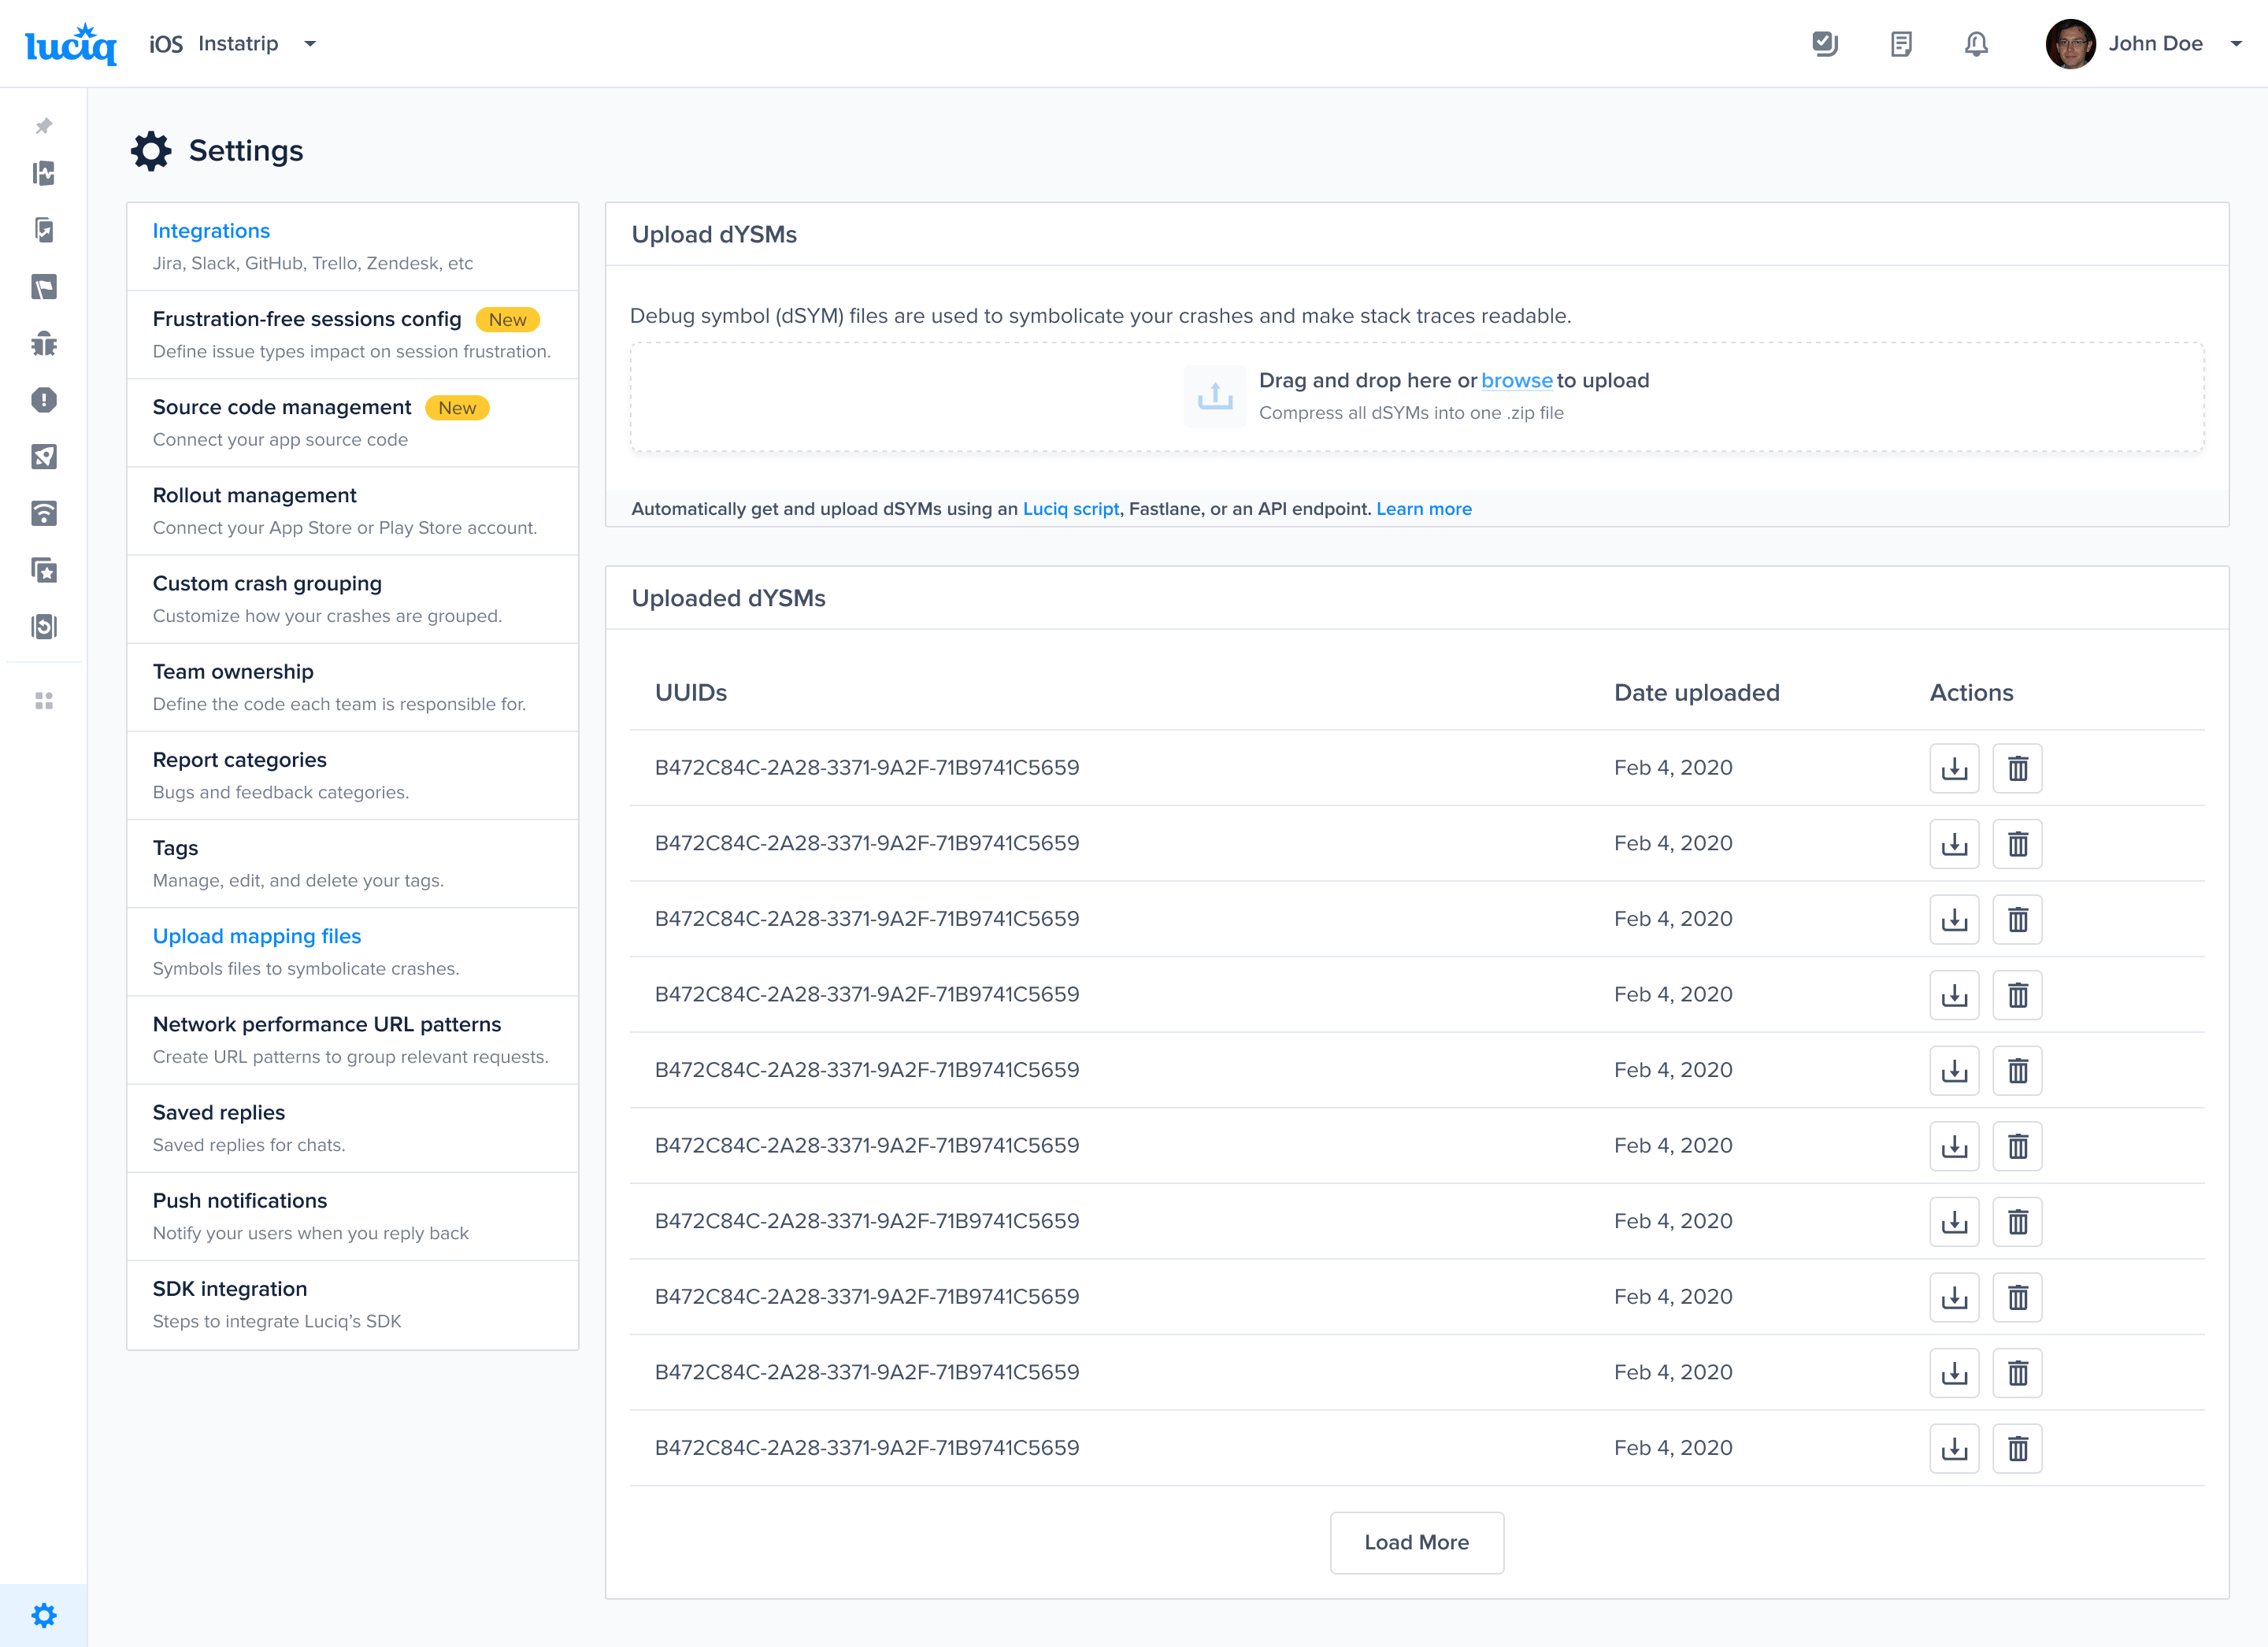The height and width of the screenshot is (1647, 2268).
Task: Open the checklist icon in top bar
Action: pos(1825,44)
